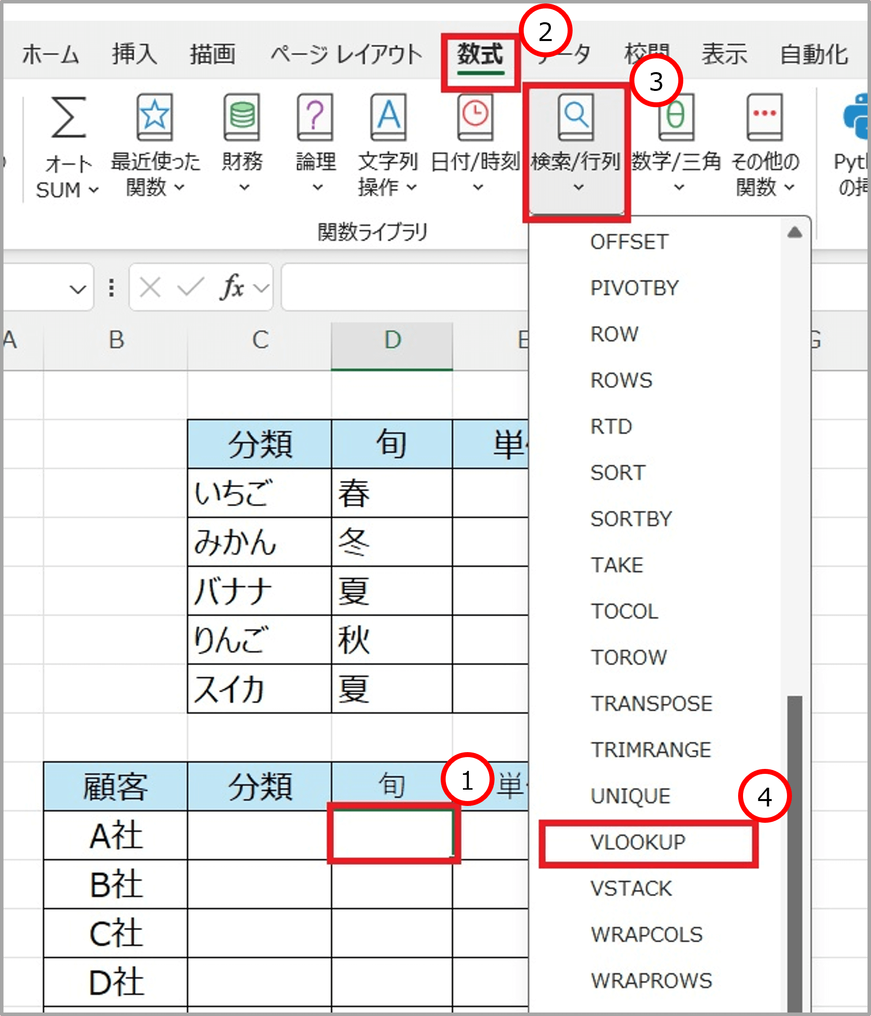Open the Logical (論理) functions icon
The width and height of the screenshot is (871, 1016).
coord(315,117)
